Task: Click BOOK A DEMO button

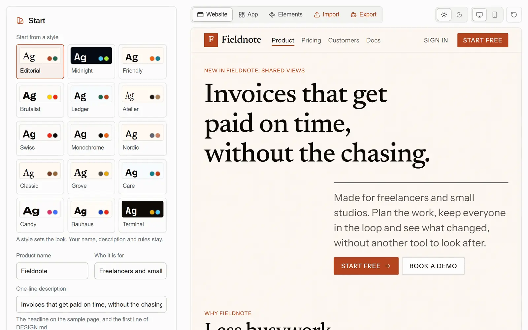Action: 433,266
